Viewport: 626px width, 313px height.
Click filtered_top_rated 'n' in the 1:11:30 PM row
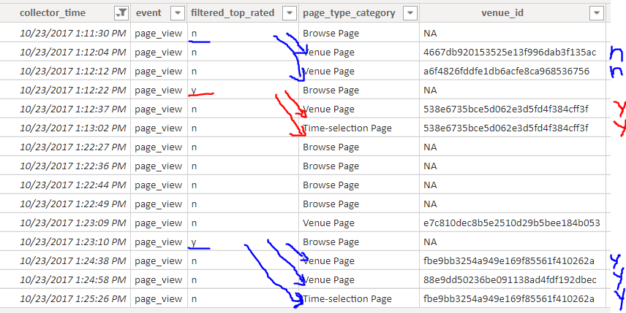coord(194,34)
